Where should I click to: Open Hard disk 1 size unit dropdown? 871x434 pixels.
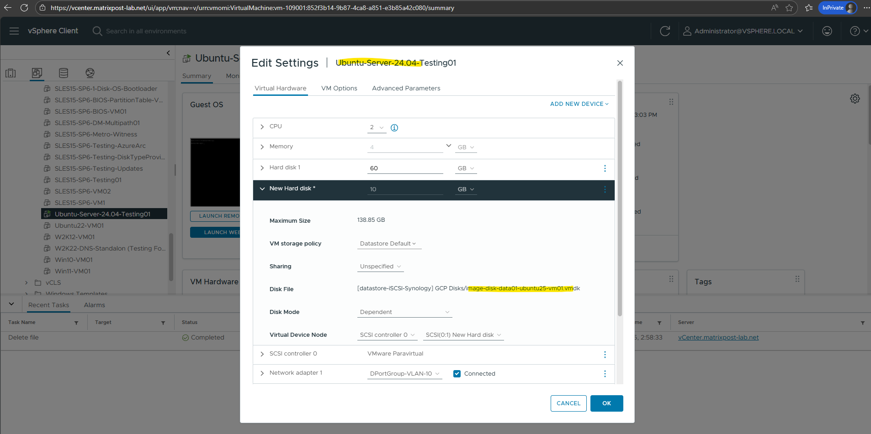pyautogui.click(x=466, y=168)
